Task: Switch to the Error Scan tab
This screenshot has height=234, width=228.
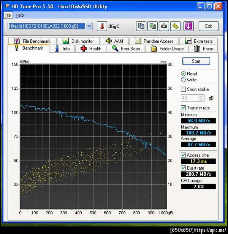Action: tap(126, 49)
